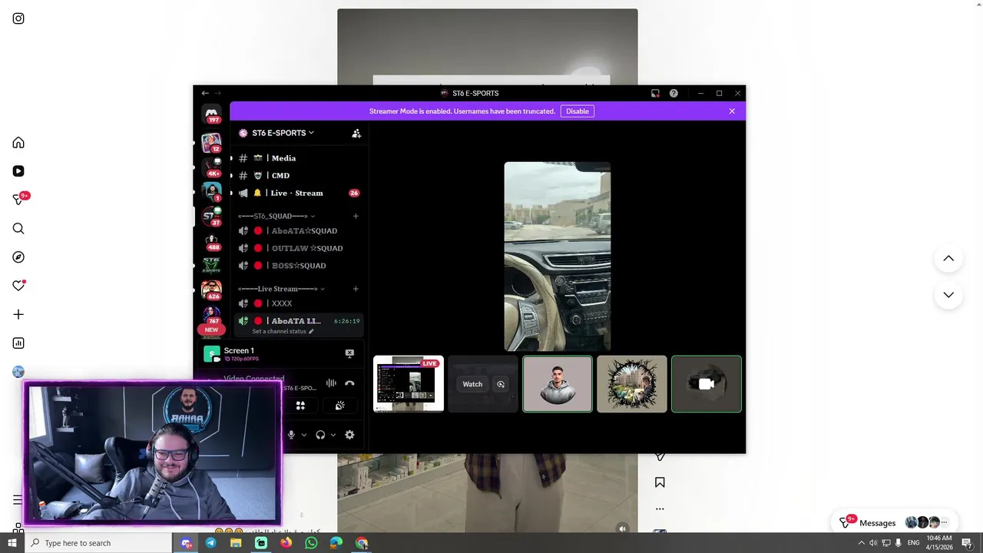Toggle Instagram video sound speaker icon
The width and height of the screenshot is (983, 553).
(623, 528)
